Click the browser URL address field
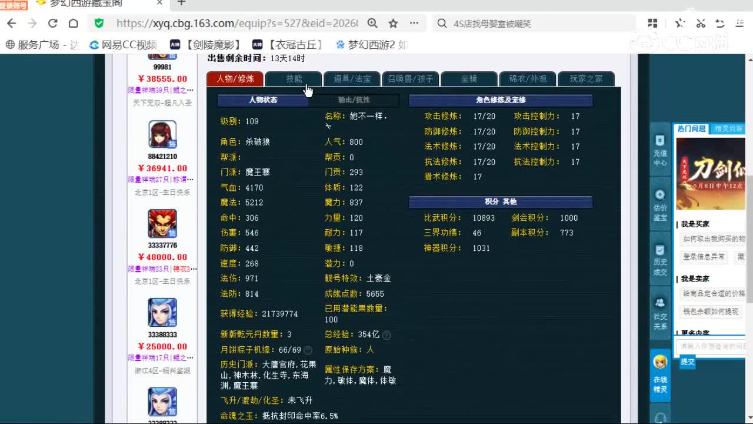The width and height of the screenshot is (753, 424). pos(236,24)
